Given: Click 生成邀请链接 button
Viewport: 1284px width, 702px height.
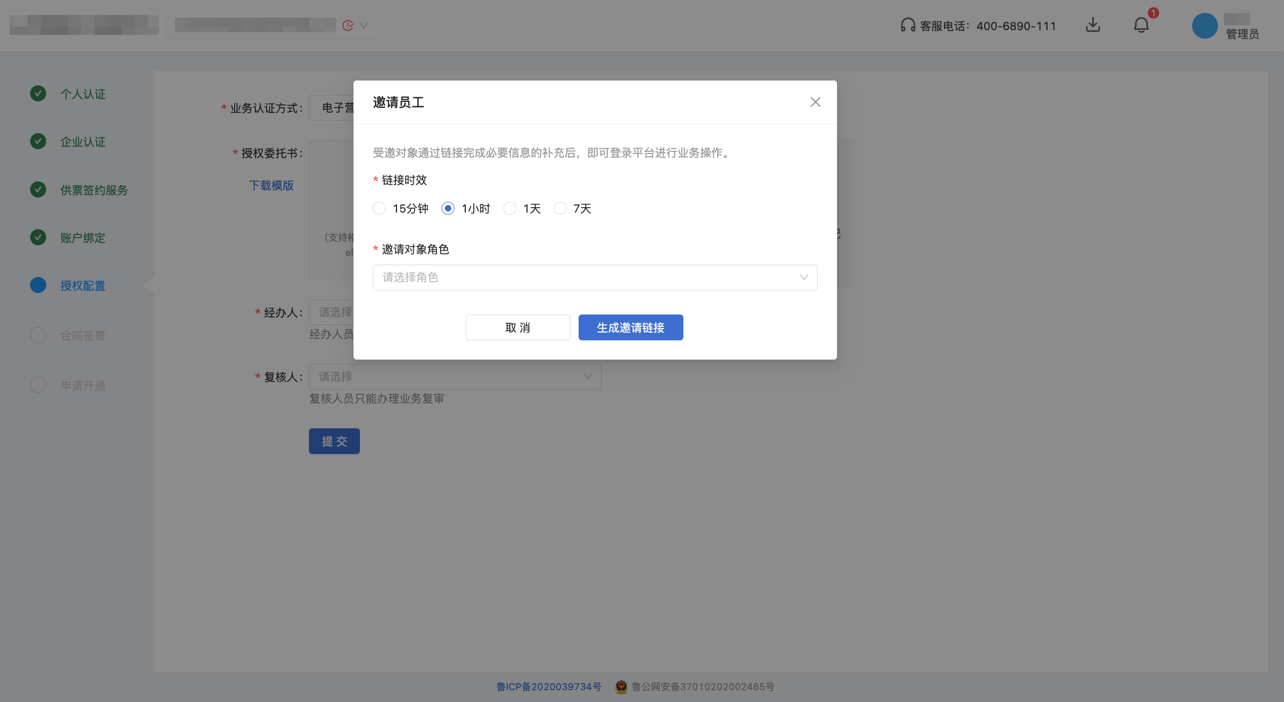Looking at the screenshot, I should pos(631,327).
